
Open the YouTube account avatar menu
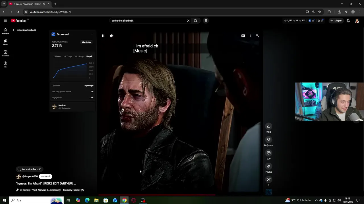tap(357, 21)
